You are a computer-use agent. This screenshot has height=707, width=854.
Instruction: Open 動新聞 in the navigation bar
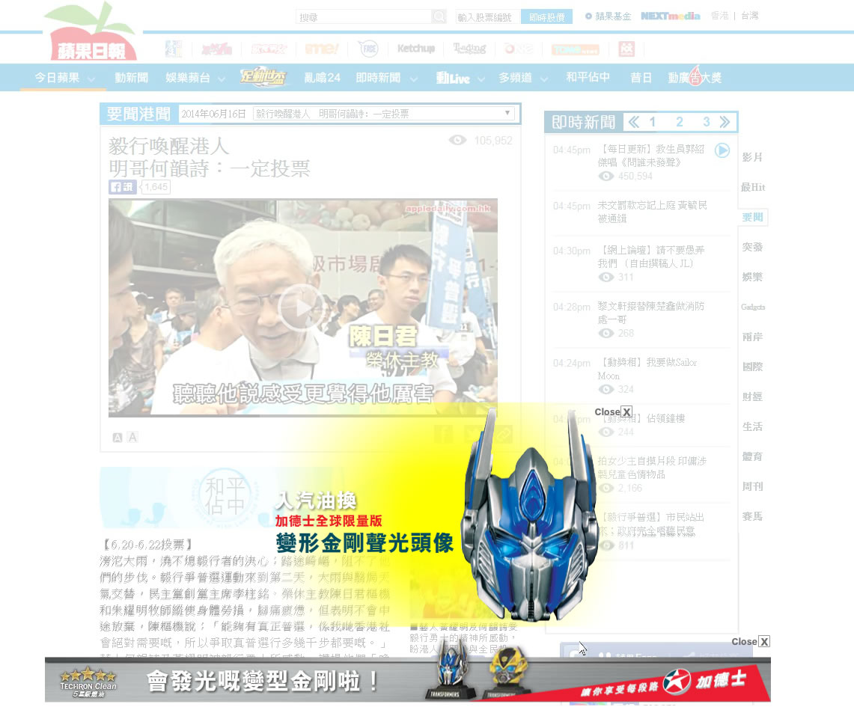click(131, 78)
